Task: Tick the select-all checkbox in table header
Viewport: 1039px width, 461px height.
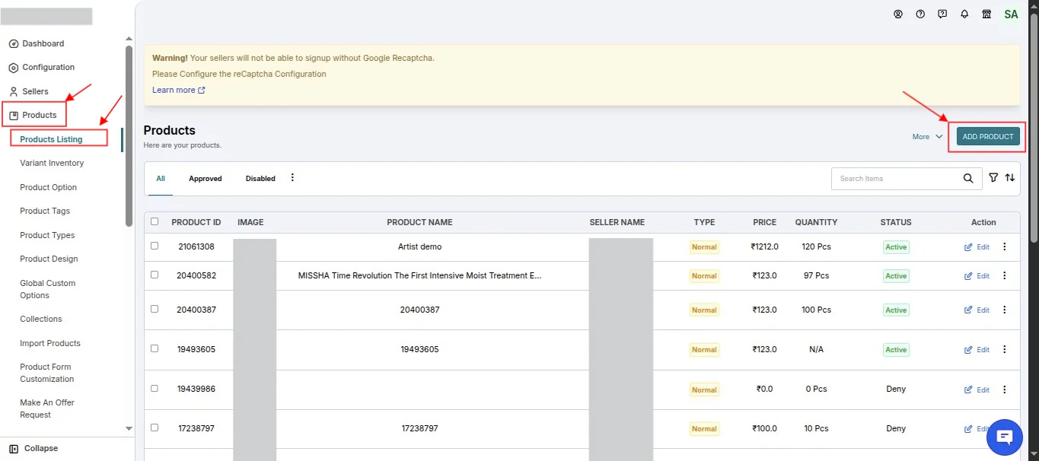Action: [x=155, y=221]
